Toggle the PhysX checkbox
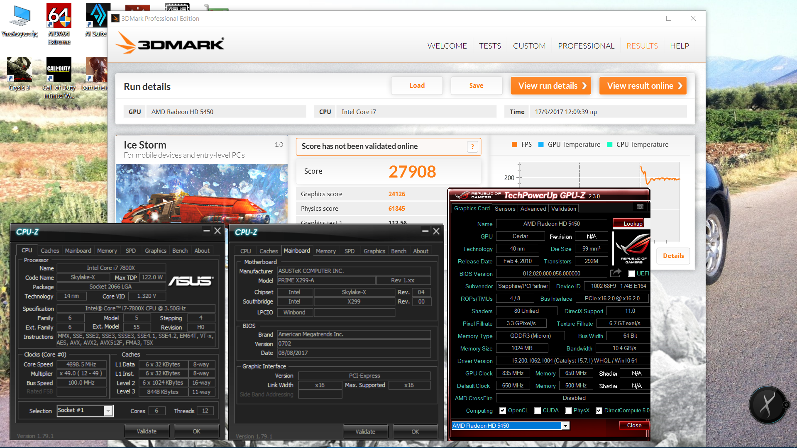 568,411
